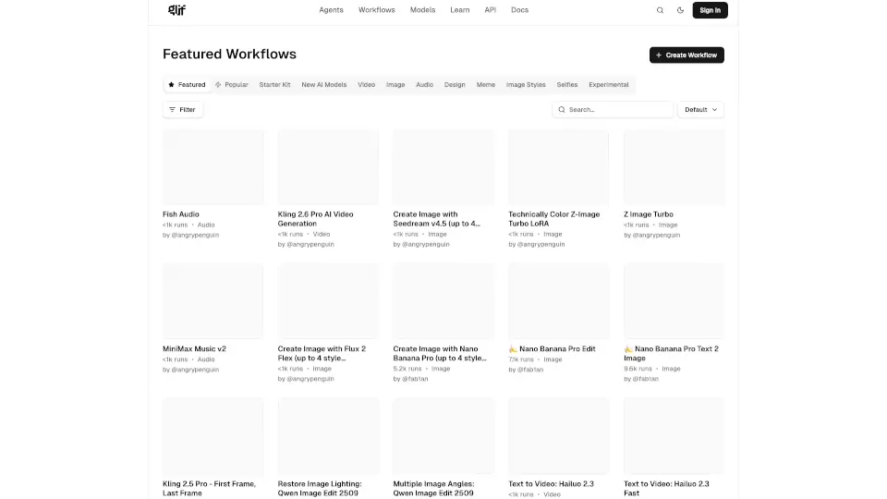887x499 pixels.
Task: Click the glif logo icon
Action: coord(176,10)
